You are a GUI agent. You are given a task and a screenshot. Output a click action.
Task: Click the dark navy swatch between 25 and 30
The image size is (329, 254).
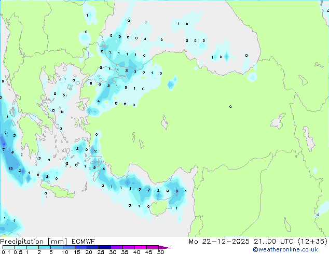click(104, 247)
